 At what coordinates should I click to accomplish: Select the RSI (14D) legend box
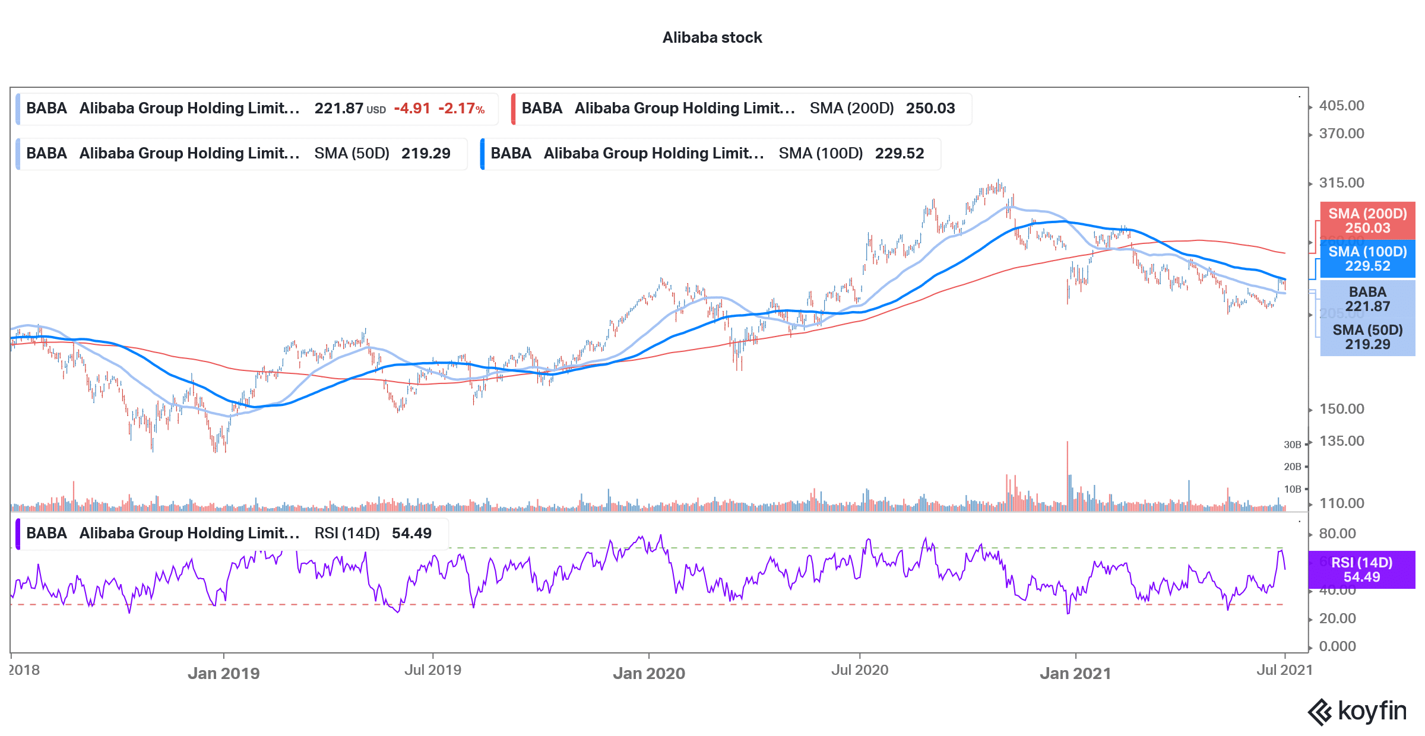click(232, 534)
